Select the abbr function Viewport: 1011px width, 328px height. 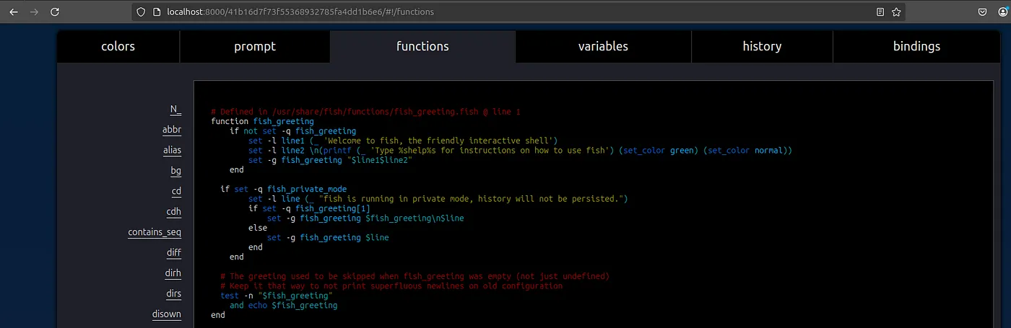click(172, 130)
